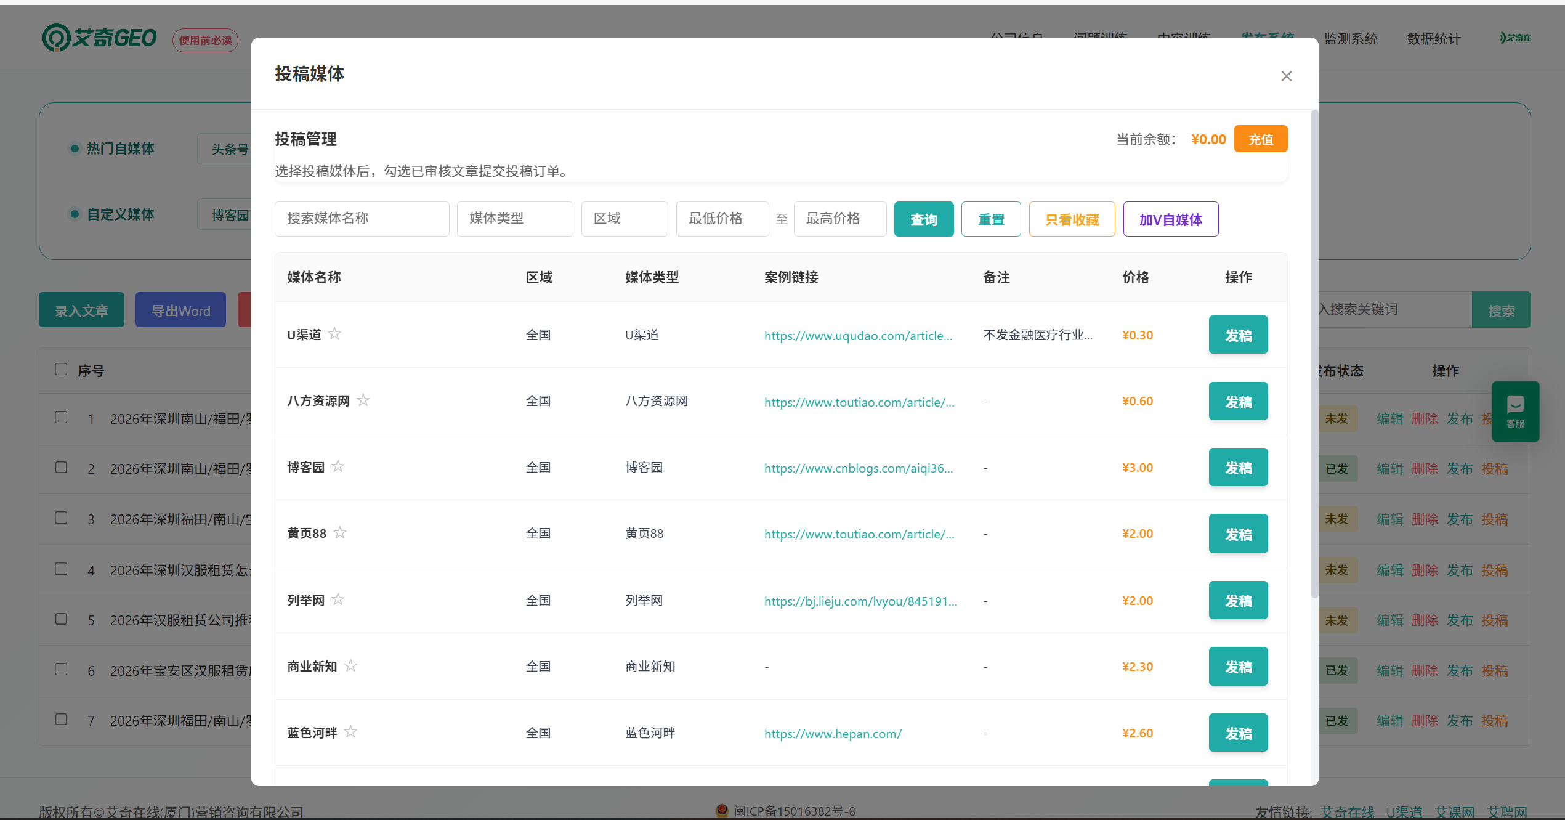Toggle favorite star for 博客园
Image resolution: width=1565 pixels, height=820 pixels.
[x=338, y=466]
